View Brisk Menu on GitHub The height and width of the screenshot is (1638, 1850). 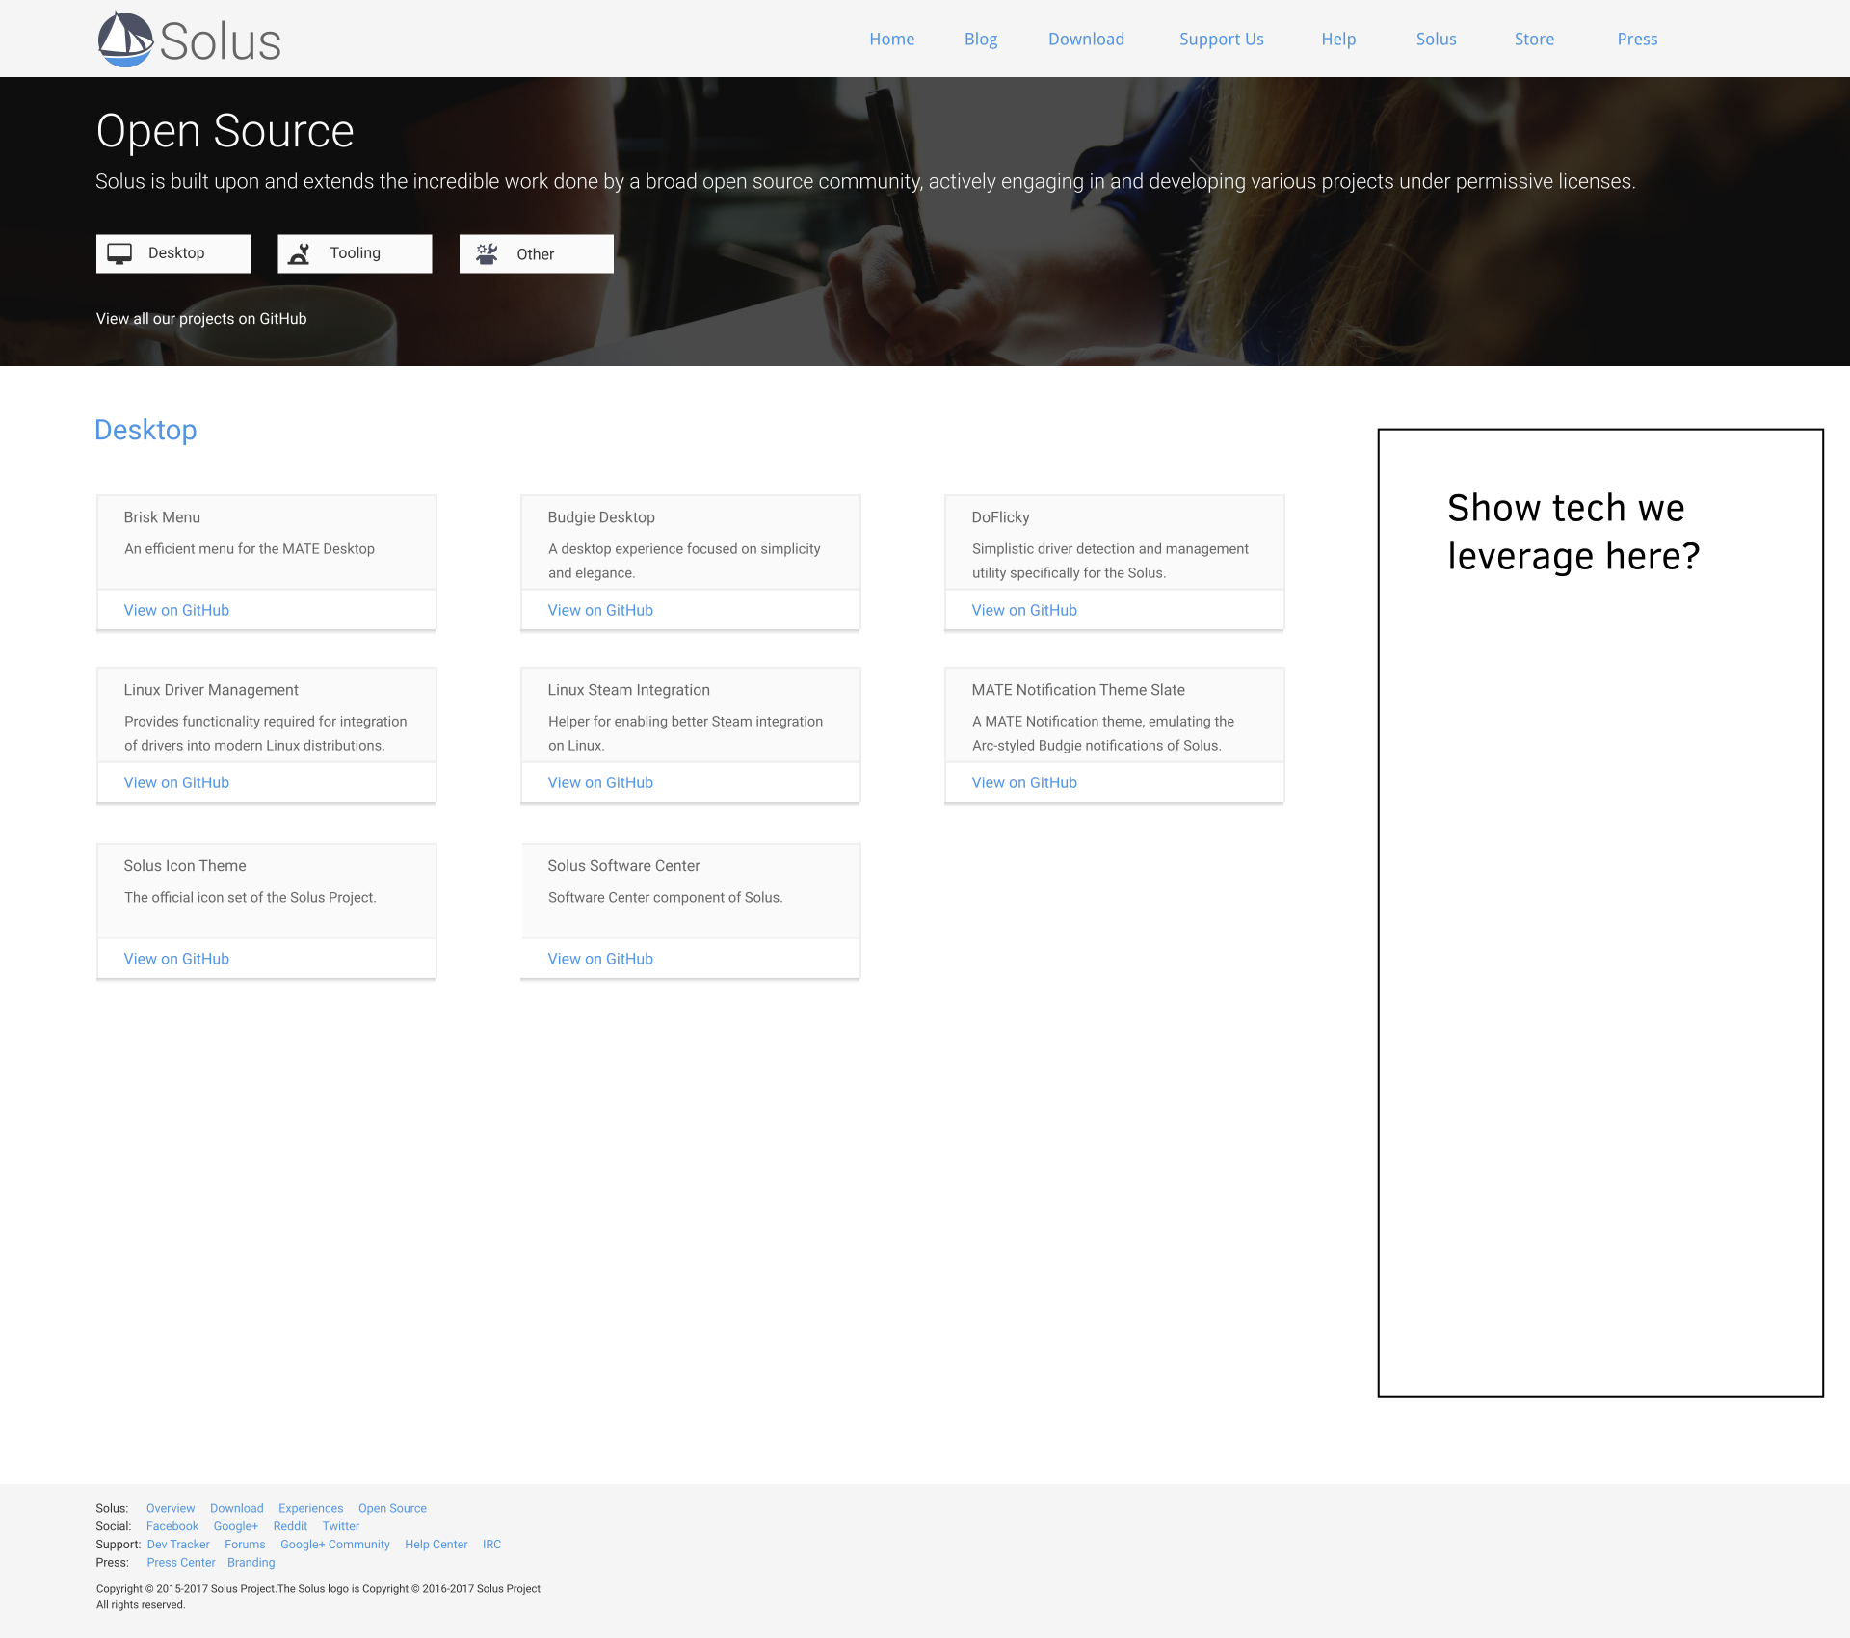176,610
